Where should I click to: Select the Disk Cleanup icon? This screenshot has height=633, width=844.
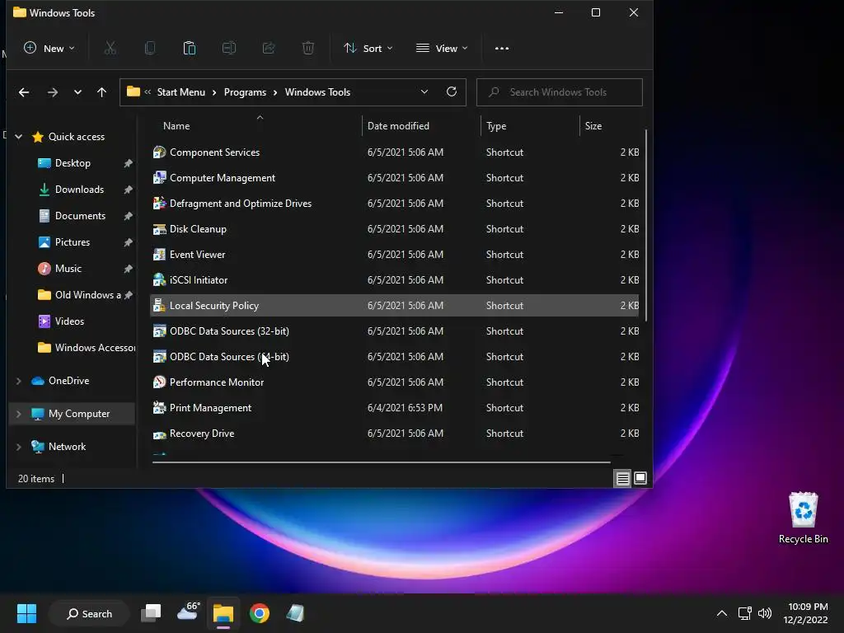pos(159,229)
